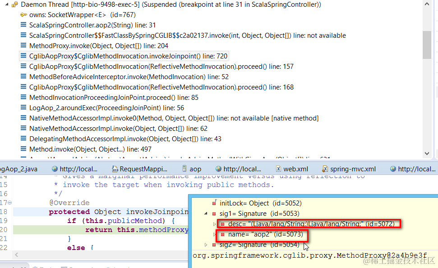Viewport: 438px width, 268px height.
Task: Select stack frame ScalaSpringController.aop2(String) line: 31
Action: pos(92,25)
